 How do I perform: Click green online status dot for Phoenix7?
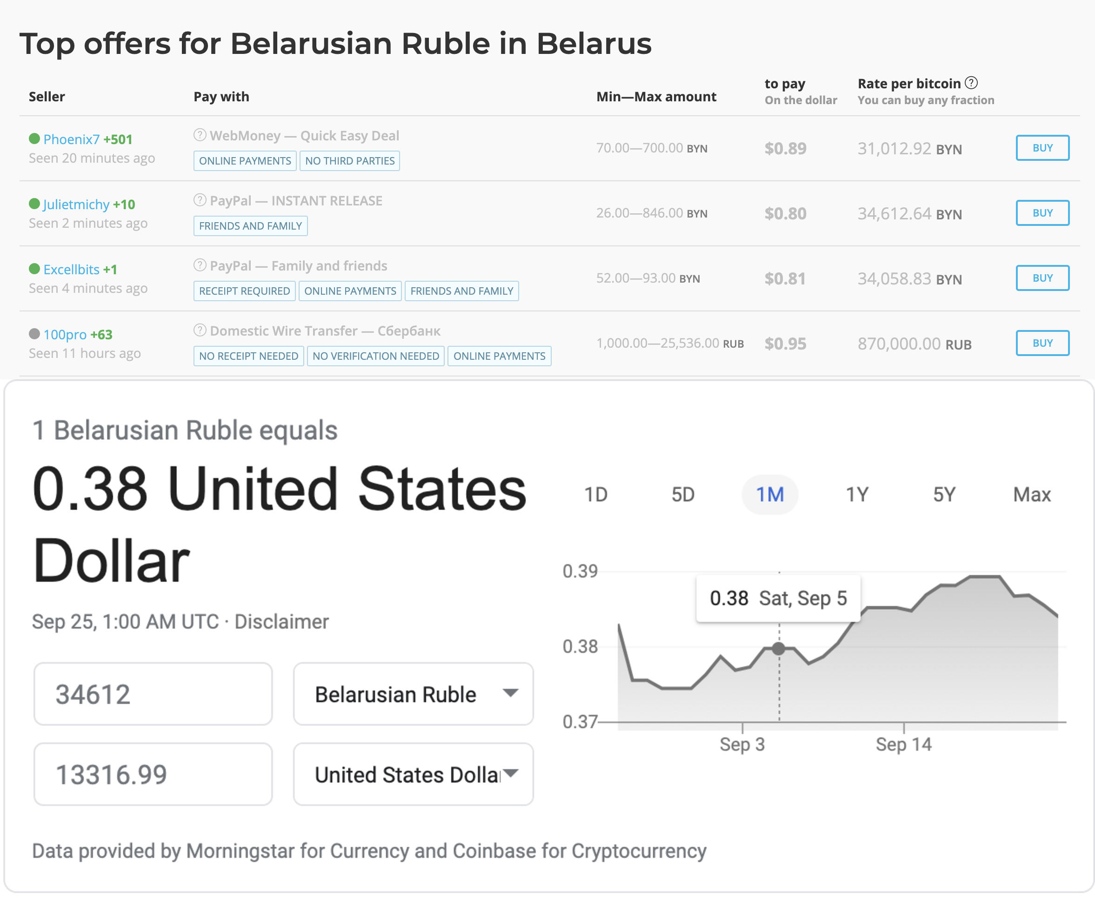(x=35, y=139)
